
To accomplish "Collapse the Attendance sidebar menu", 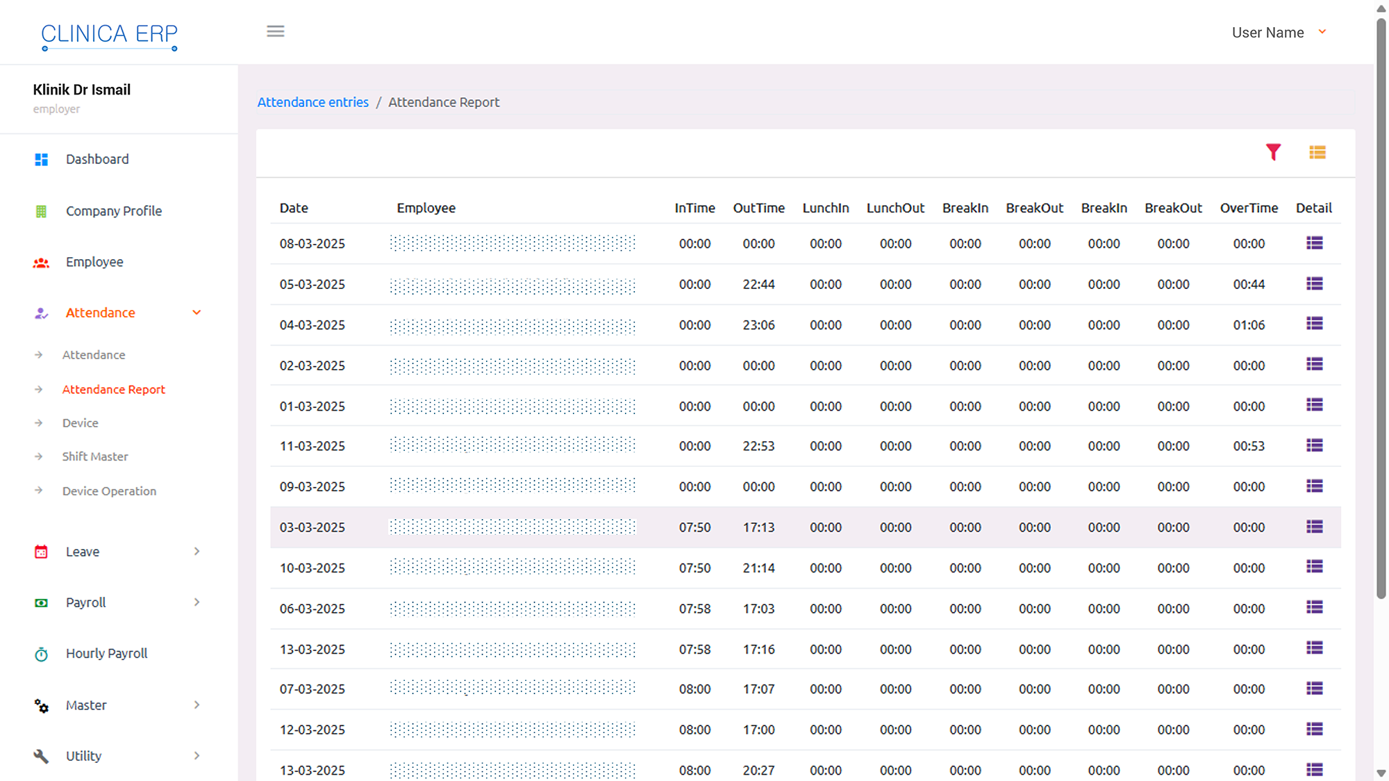I will point(197,313).
